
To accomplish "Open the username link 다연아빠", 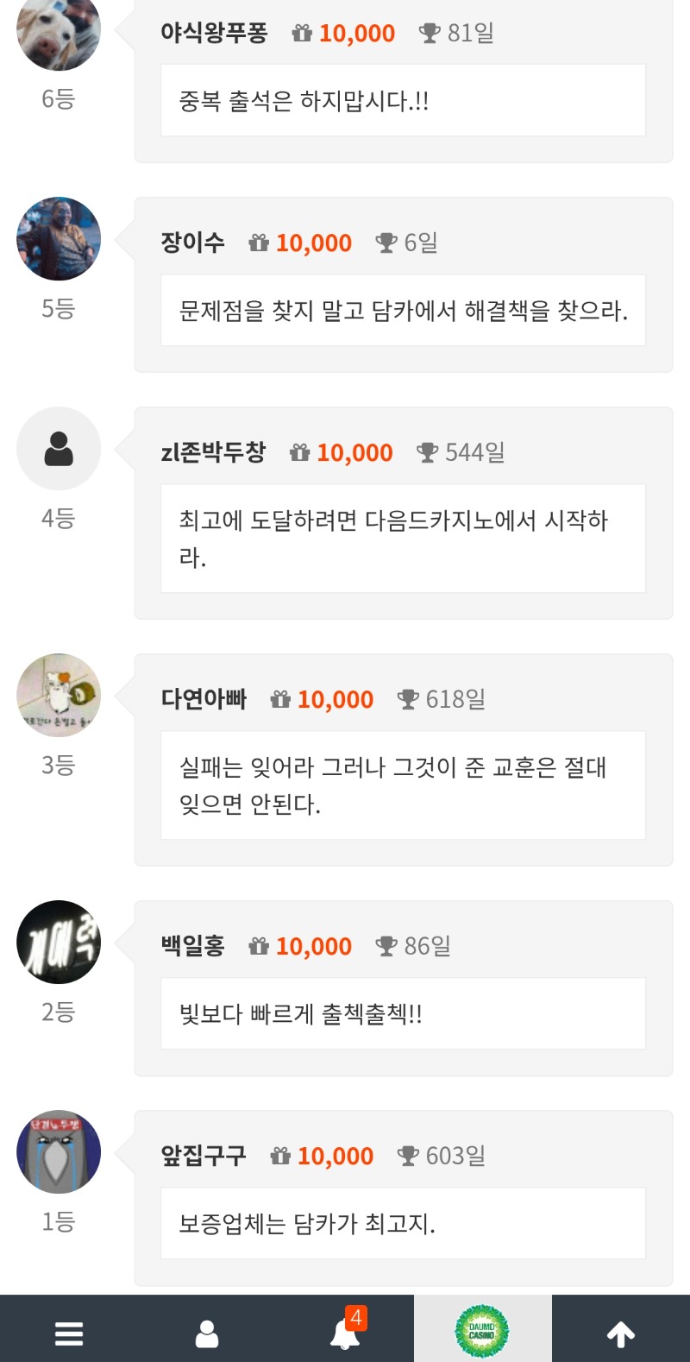I will pyautogui.click(x=204, y=699).
